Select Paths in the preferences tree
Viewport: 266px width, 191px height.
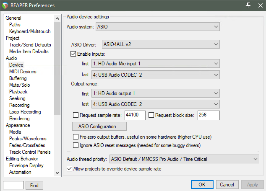(15, 25)
